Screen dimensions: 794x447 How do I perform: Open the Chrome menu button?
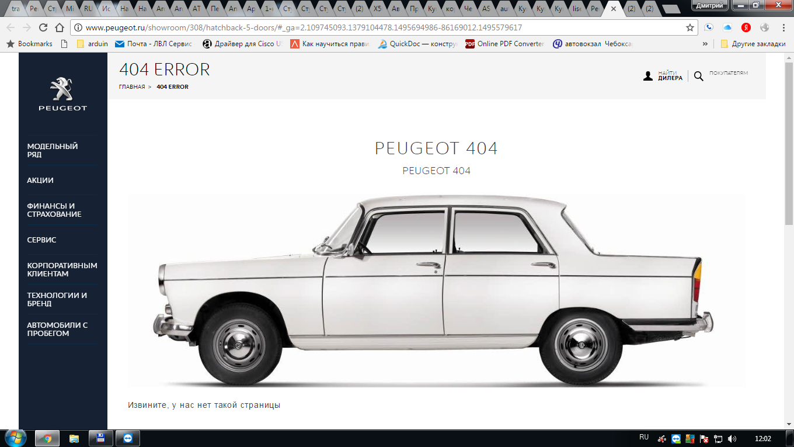coord(783,27)
